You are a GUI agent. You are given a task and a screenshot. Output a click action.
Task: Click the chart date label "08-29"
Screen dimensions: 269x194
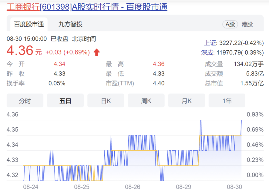click(x=183, y=187)
